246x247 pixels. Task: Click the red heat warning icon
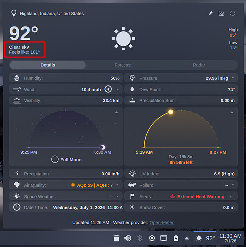click(172, 196)
